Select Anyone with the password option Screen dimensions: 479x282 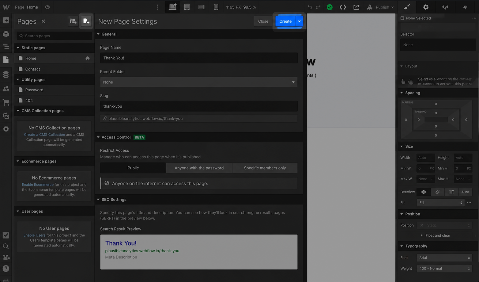tap(199, 168)
